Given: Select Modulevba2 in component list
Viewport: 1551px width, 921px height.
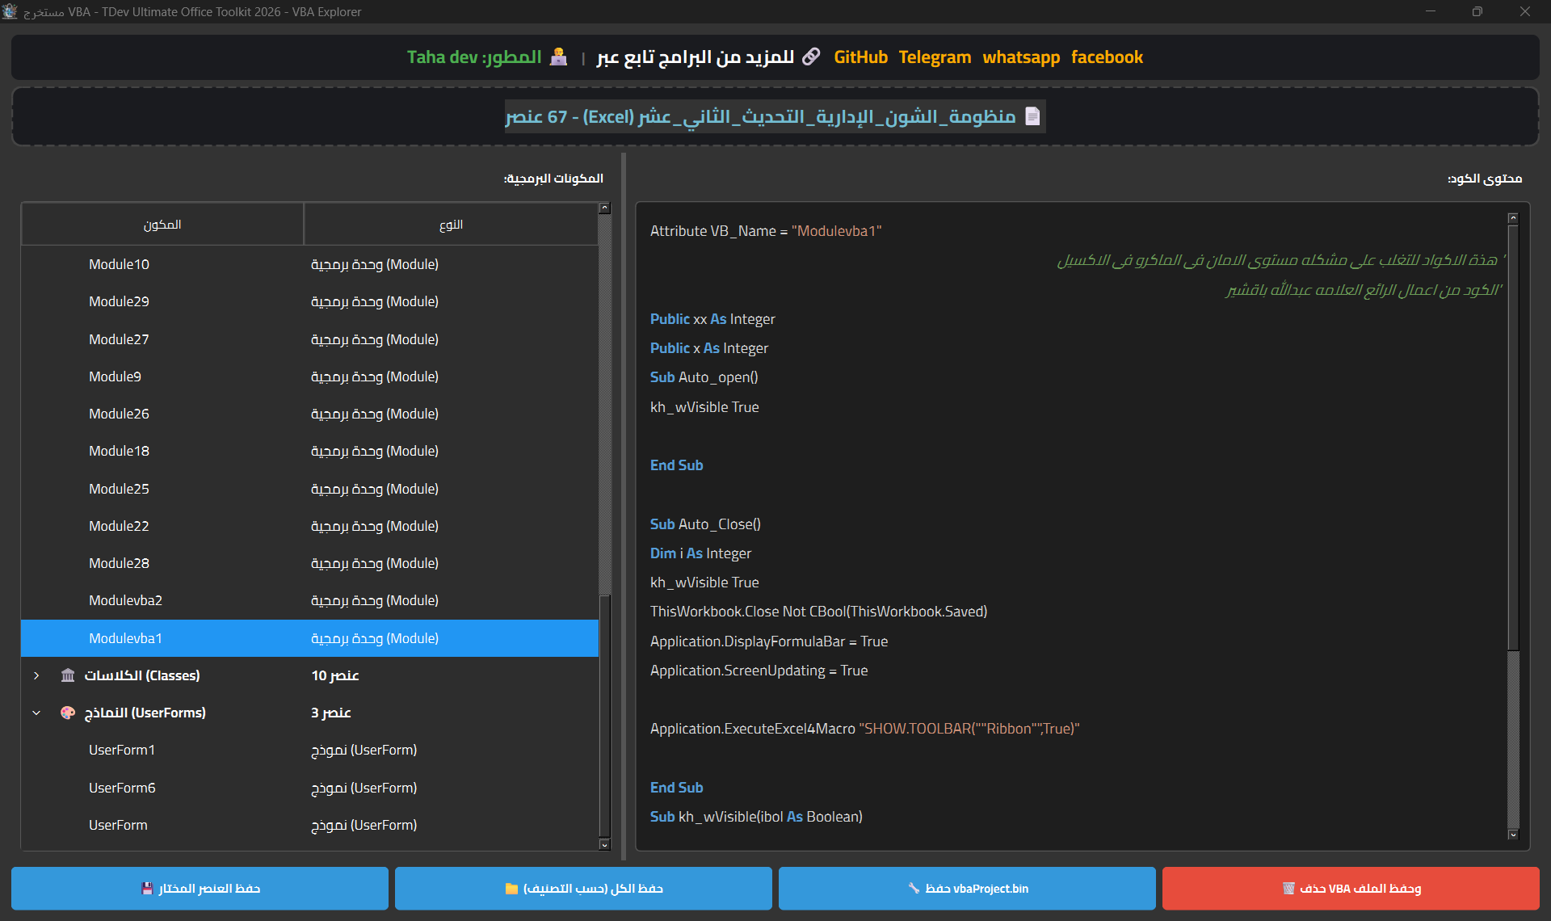Looking at the screenshot, I should point(125,600).
